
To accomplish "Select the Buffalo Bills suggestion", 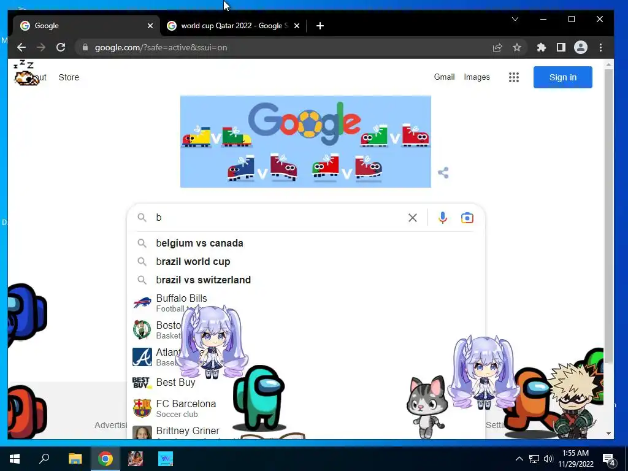I will (x=305, y=303).
